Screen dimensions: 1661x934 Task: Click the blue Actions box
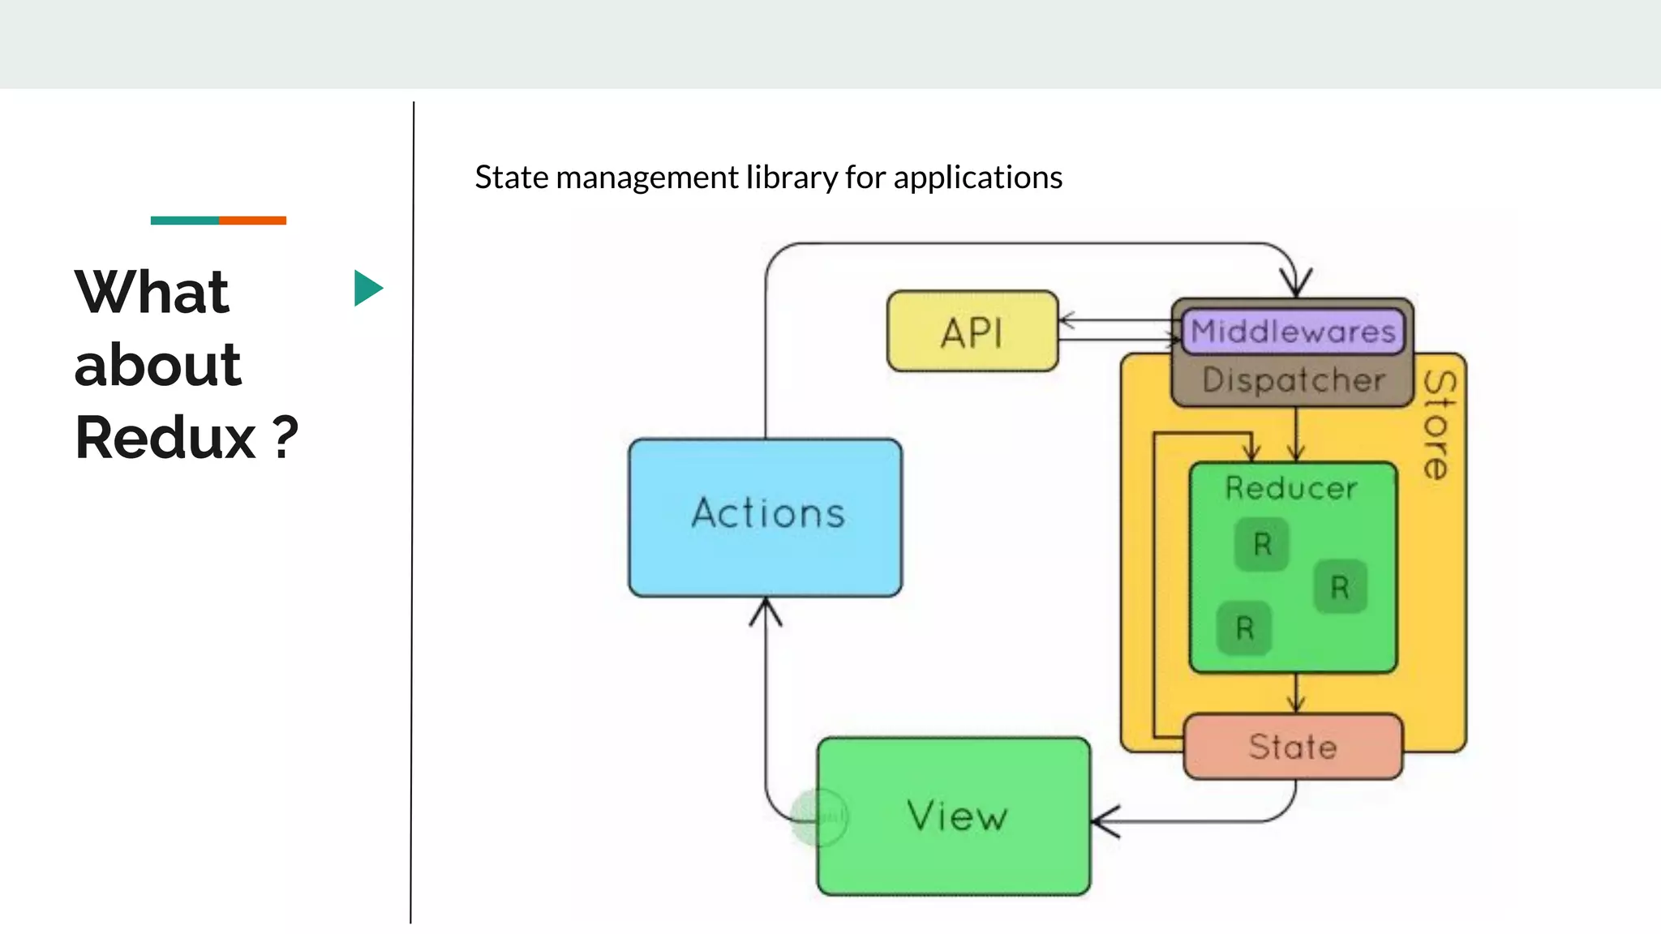tap(766, 517)
